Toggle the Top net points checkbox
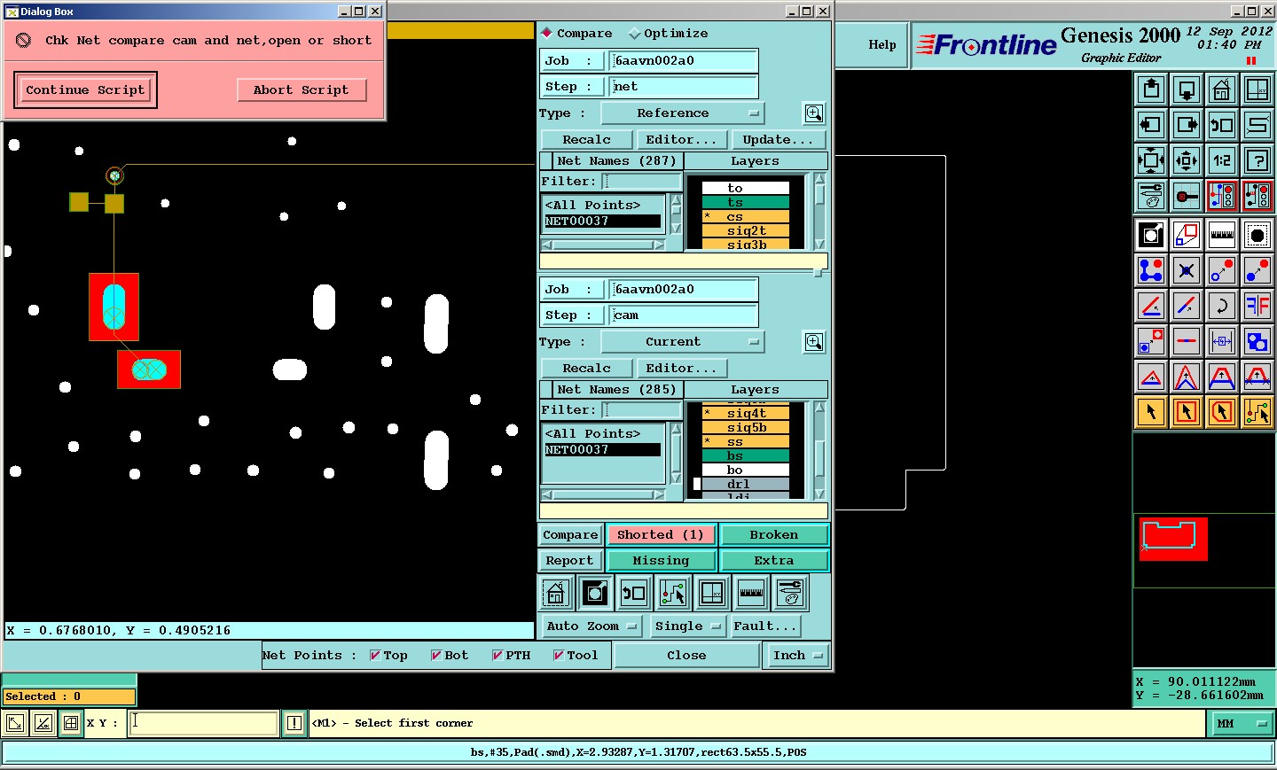1277x770 pixels. (388, 655)
